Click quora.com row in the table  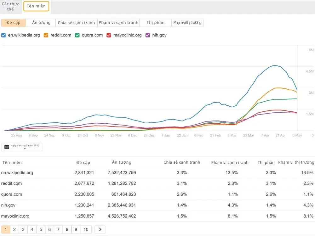[157, 194]
